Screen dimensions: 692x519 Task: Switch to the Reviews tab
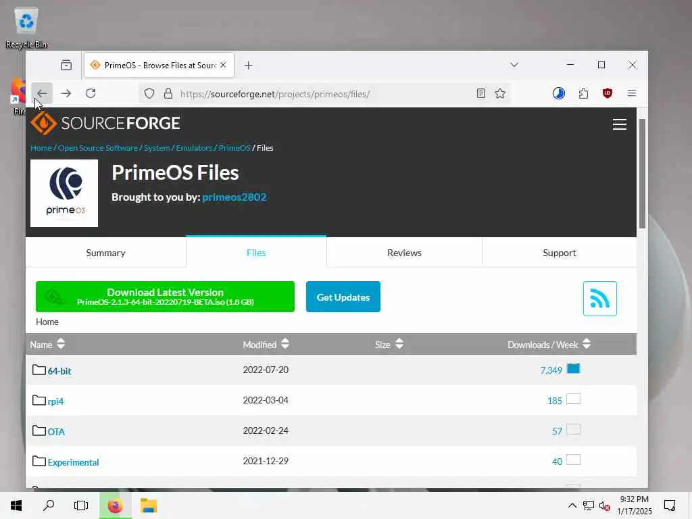pyautogui.click(x=404, y=253)
